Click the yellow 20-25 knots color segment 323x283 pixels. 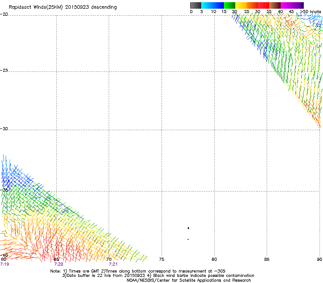click(x=241, y=5)
